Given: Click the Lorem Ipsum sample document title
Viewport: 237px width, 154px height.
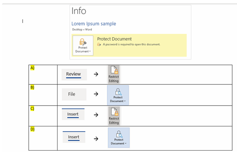Looking at the screenshot, I should (94, 24).
